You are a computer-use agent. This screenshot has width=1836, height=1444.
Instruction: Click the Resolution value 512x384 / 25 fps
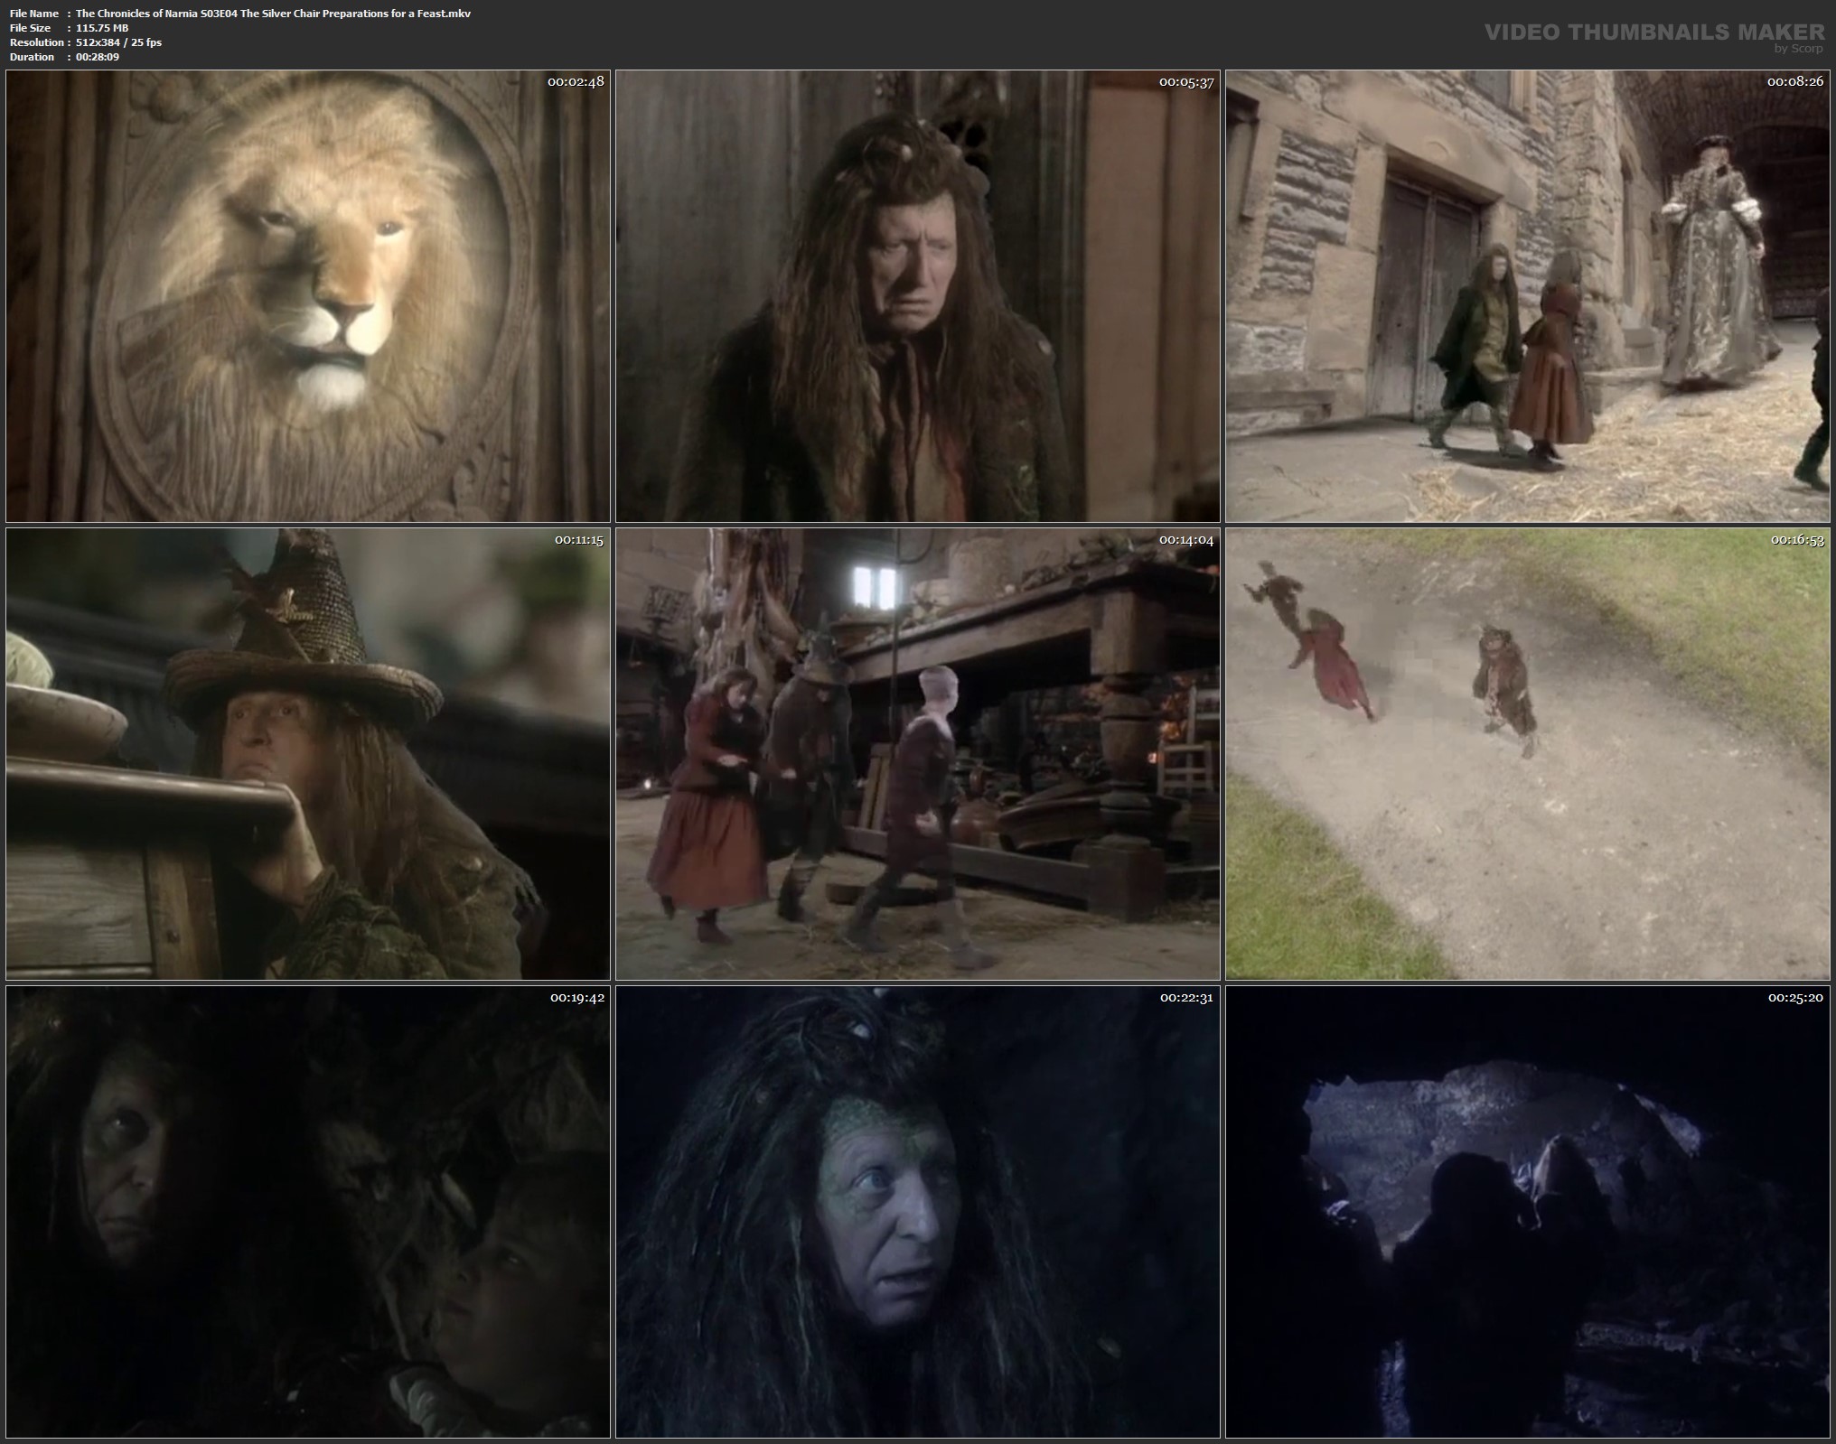tap(119, 42)
